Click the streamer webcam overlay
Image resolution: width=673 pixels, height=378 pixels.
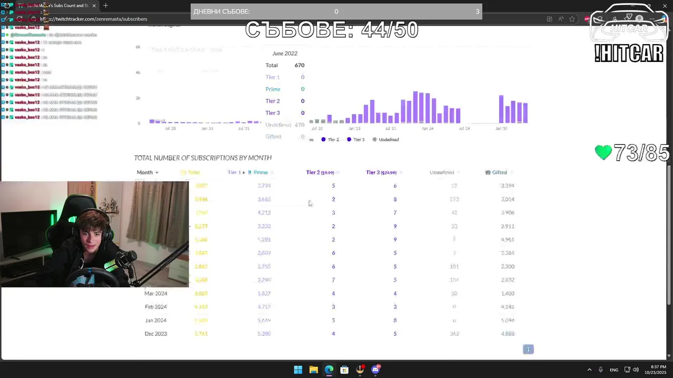[95, 234]
